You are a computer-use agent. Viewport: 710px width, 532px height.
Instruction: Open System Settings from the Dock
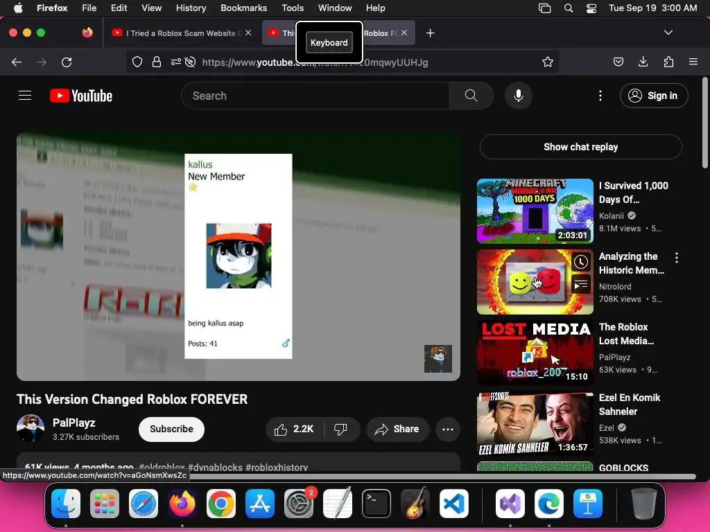(x=298, y=504)
